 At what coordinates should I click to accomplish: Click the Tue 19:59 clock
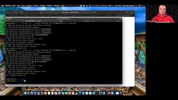point(118,6)
